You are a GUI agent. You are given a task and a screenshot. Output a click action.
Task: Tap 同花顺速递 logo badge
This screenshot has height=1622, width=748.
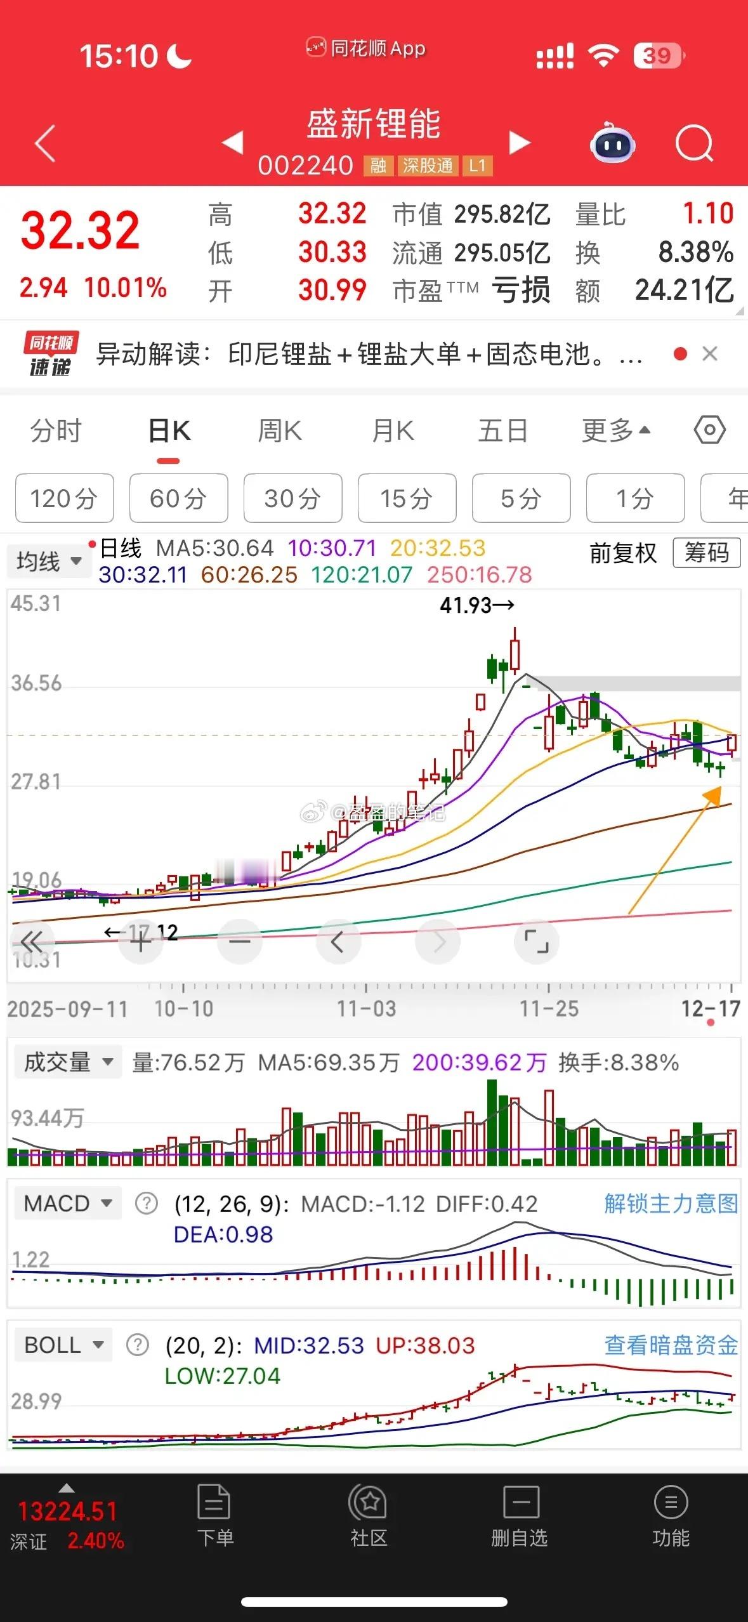click(x=51, y=353)
